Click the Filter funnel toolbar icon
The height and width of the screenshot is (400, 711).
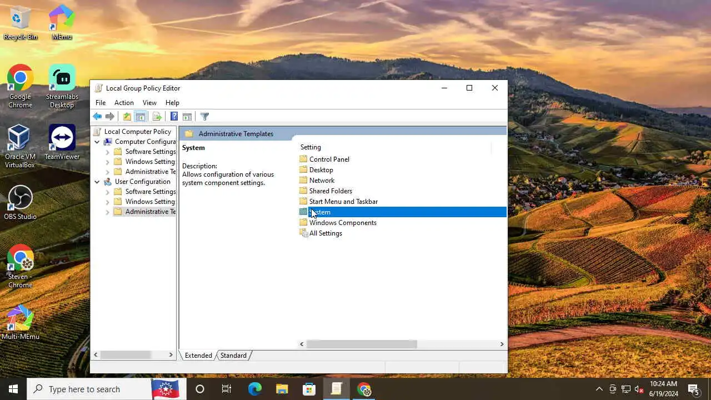pyautogui.click(x=204, y=117)
